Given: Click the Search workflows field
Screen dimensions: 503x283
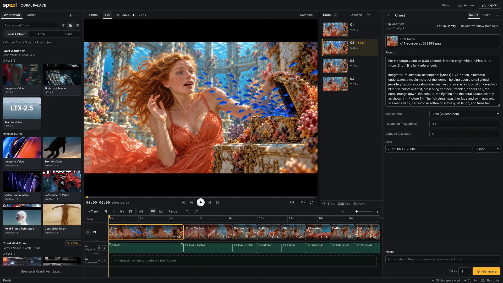Looking at the screenshot, I should tap(30, 25).
